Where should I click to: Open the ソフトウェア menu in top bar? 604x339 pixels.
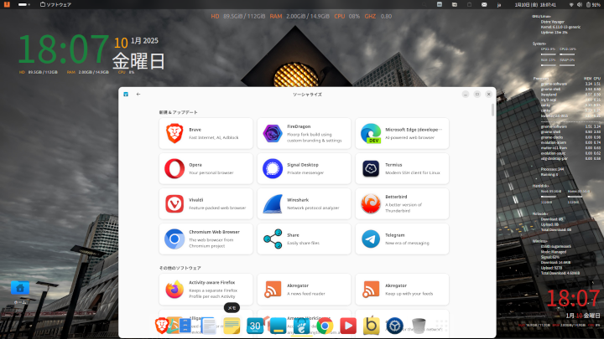(56, 5)
